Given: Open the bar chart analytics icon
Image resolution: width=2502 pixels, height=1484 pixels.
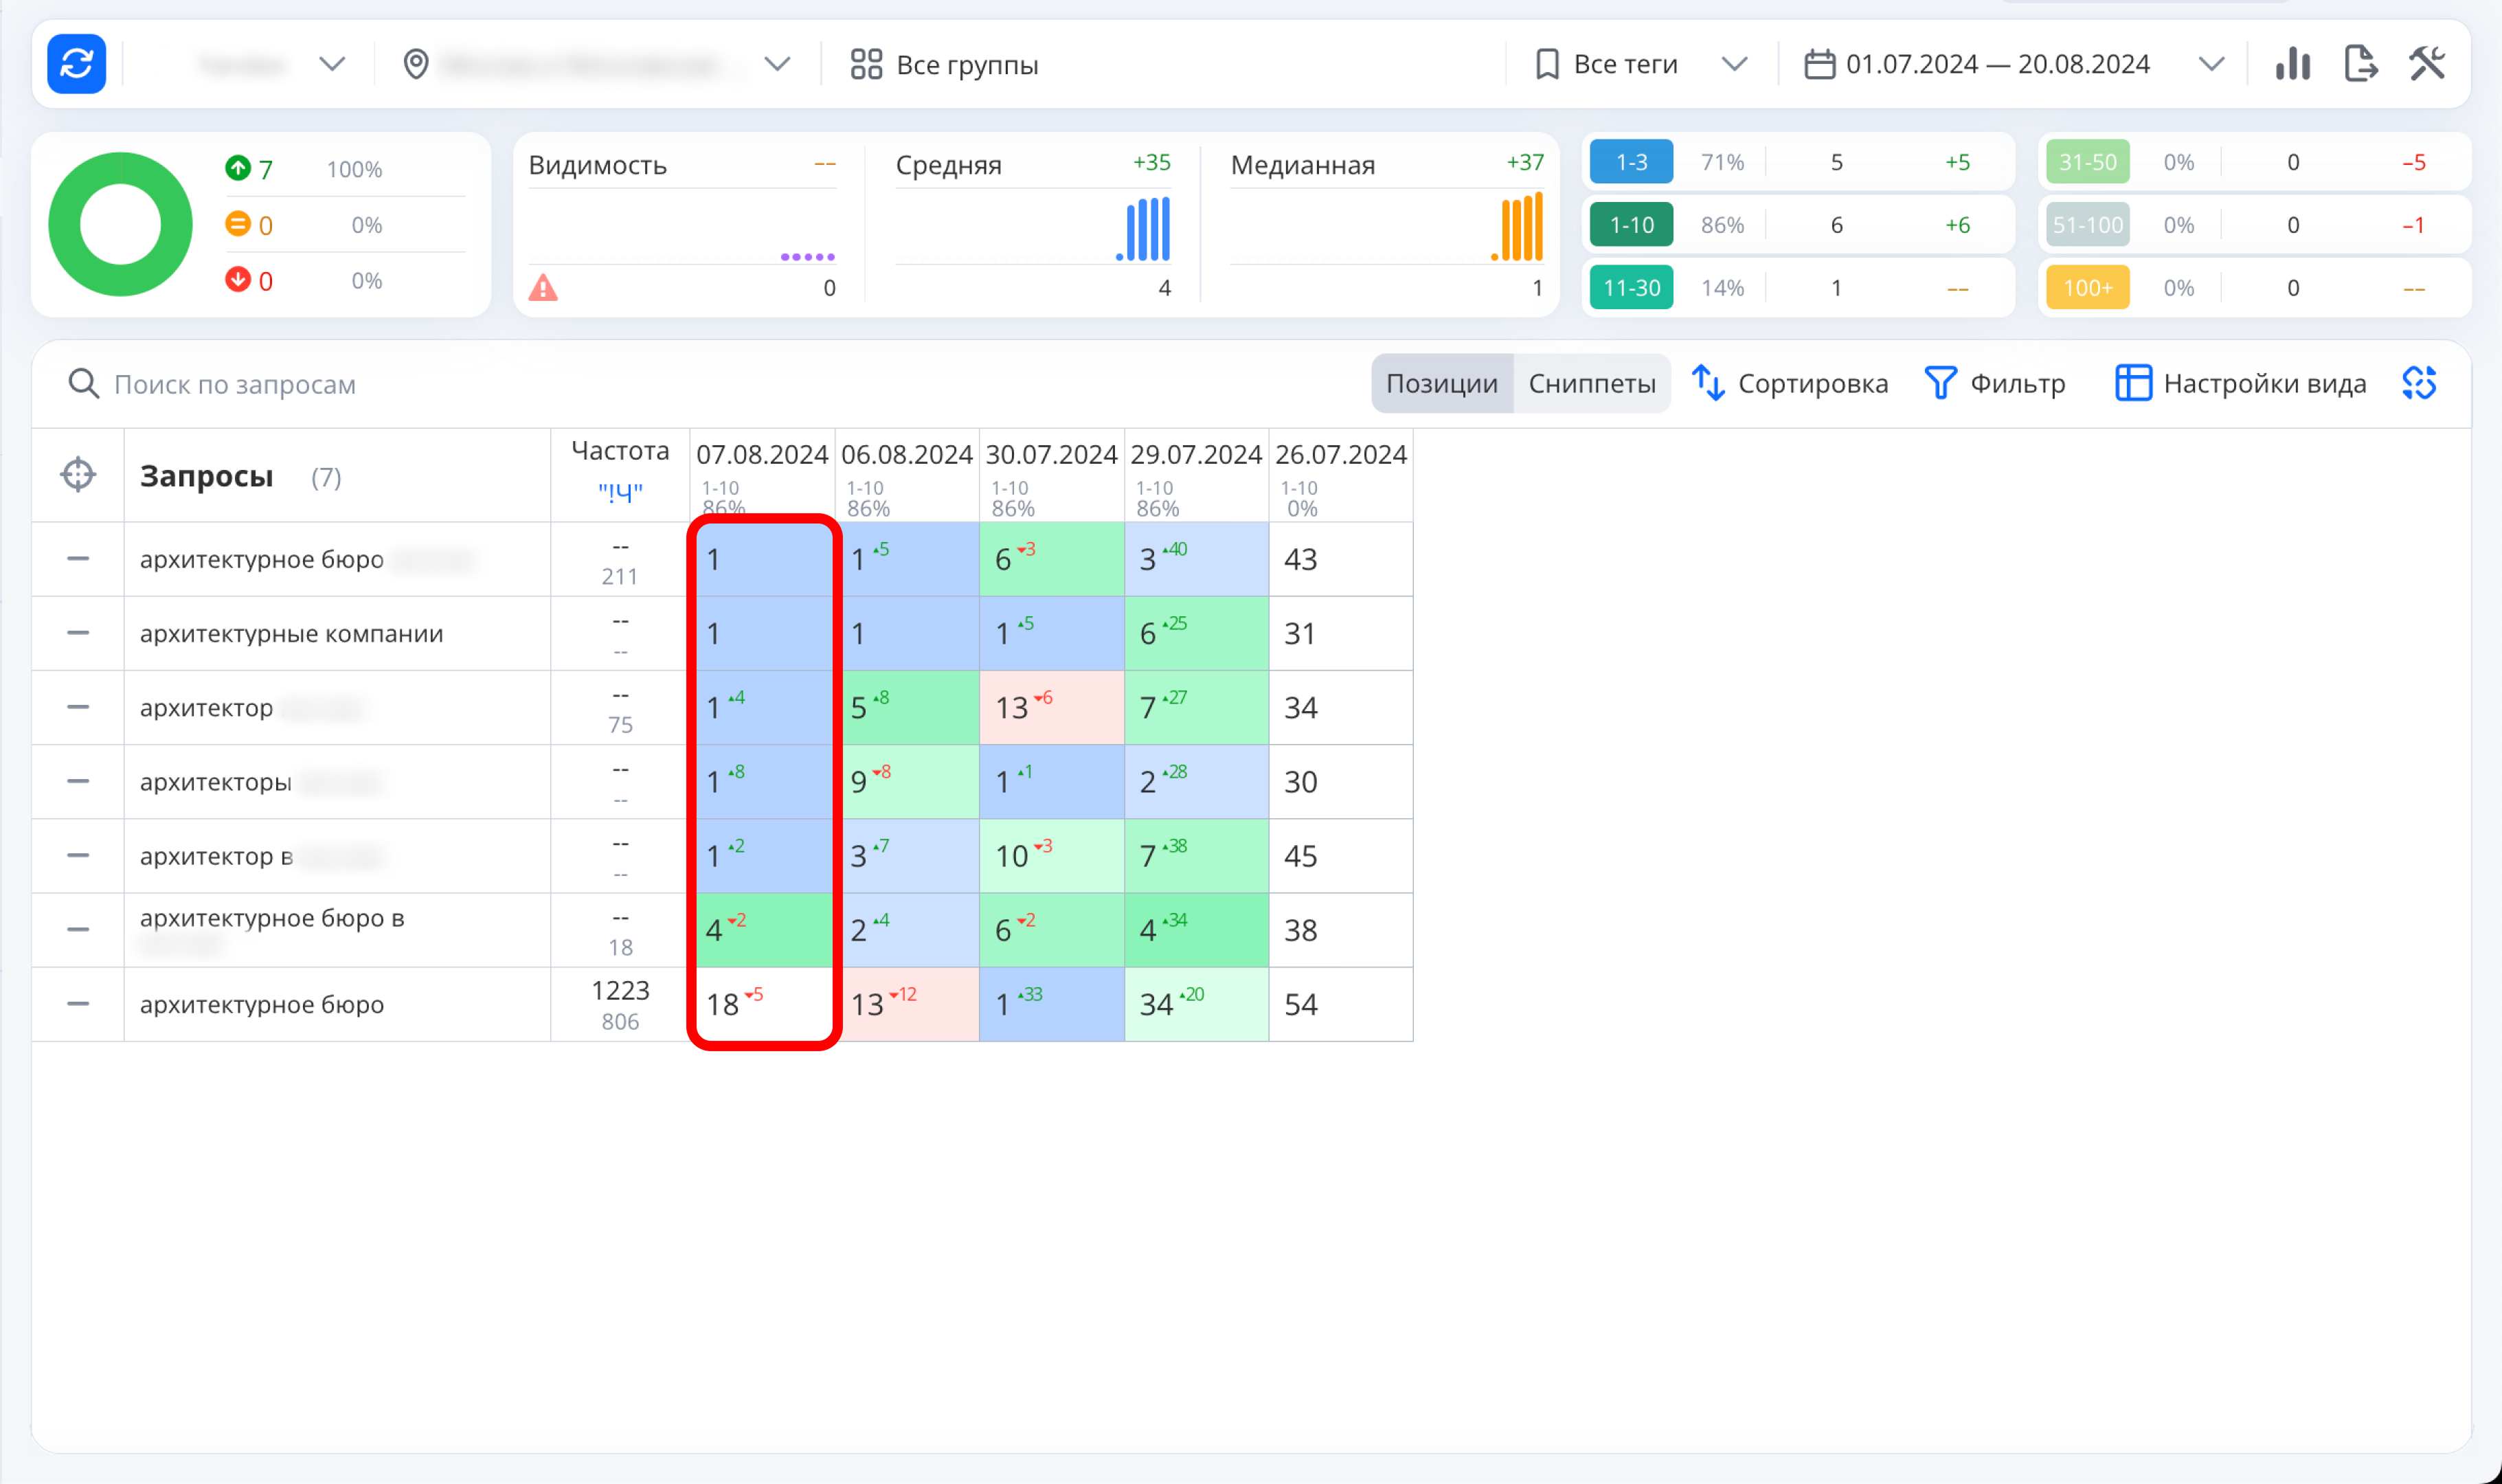Looking at the screenshot, I should (2292, 64).
